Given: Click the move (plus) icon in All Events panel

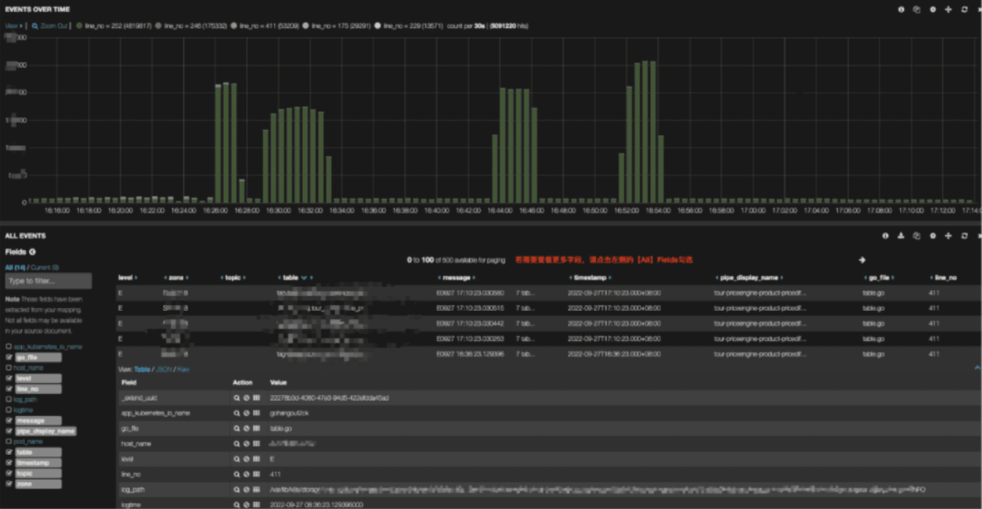Looking at the screenshot, I should (x=948, y=236).
